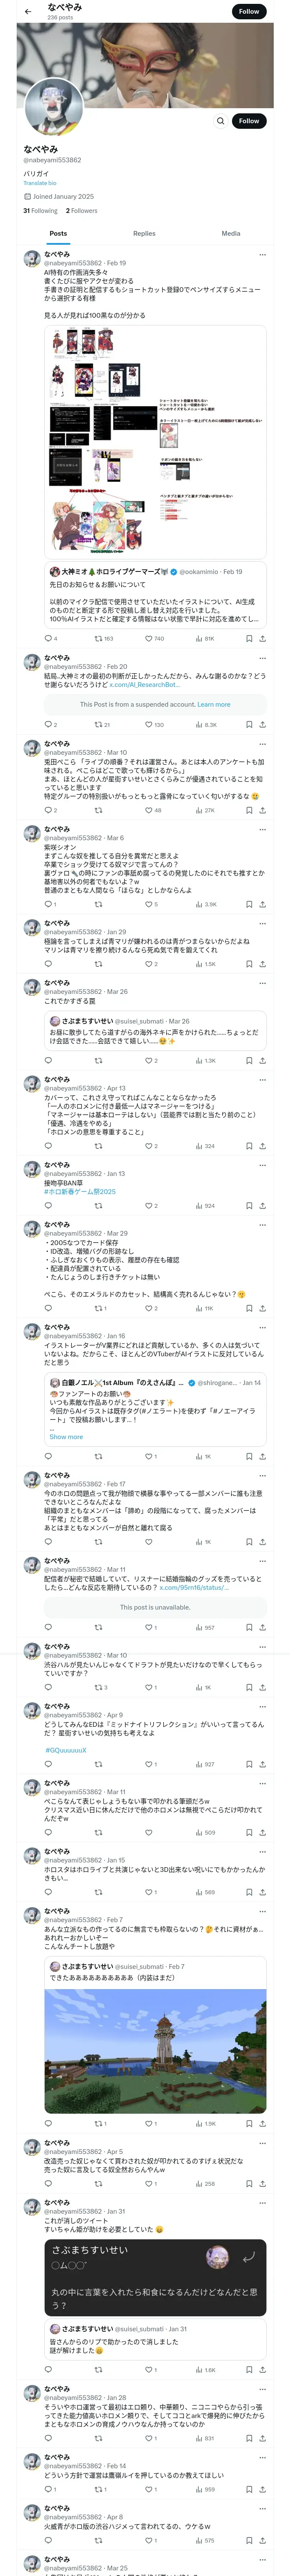290x2576 pixels.
Task: View analytics of the Mar 6 post
Action: pyautogui.click(x=205, y=904)
